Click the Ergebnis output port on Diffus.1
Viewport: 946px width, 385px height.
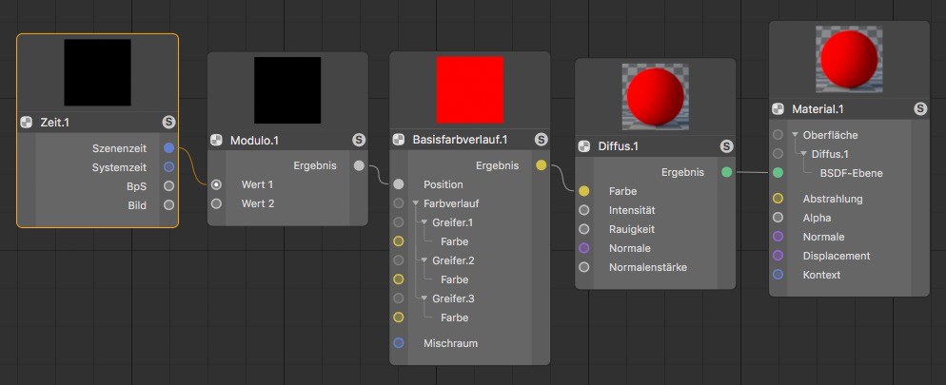(726, 172)
